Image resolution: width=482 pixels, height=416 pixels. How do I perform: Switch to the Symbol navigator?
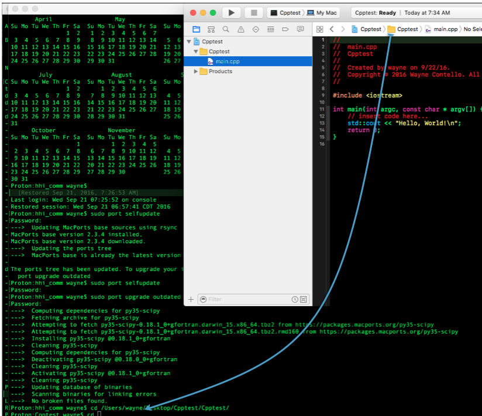[x=211, y=29]
